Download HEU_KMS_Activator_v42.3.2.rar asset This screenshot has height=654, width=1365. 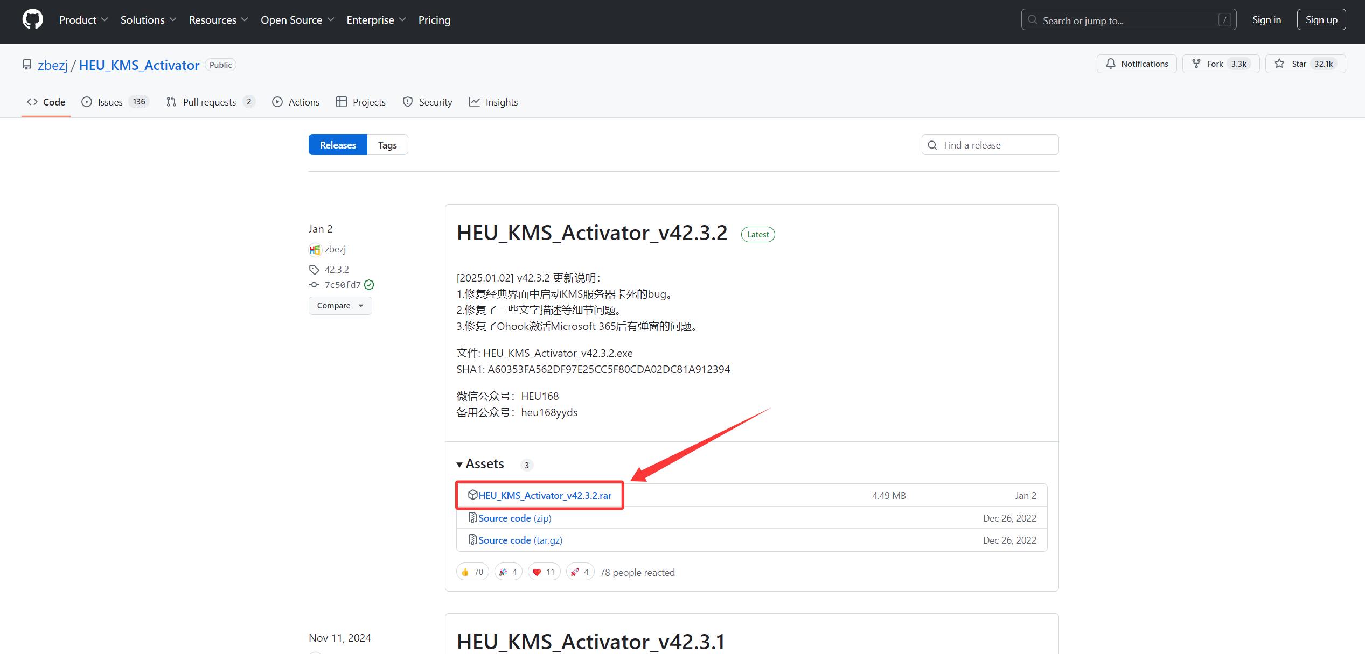pyautogui.click(x=545, y=495)
